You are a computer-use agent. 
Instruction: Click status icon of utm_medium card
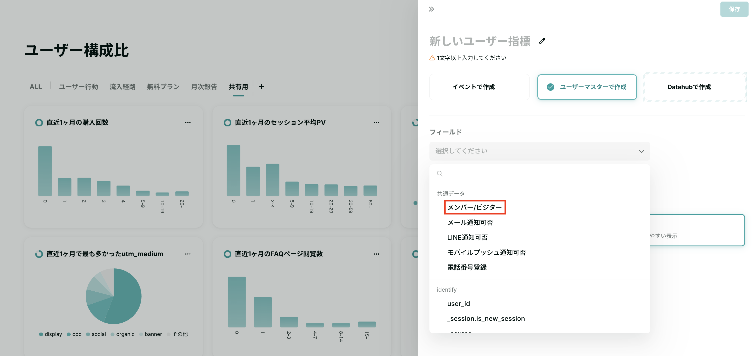(x=39, y=254)
